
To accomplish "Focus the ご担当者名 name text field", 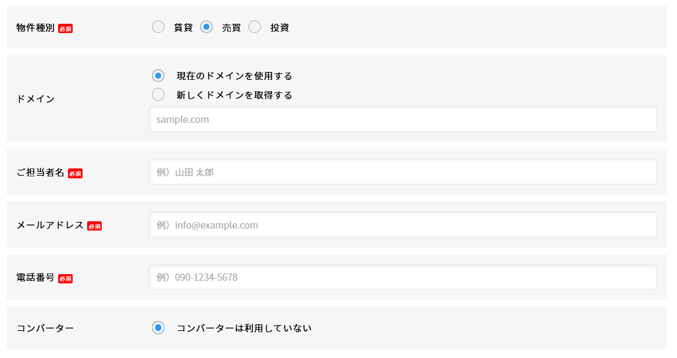I will (403, 172).
